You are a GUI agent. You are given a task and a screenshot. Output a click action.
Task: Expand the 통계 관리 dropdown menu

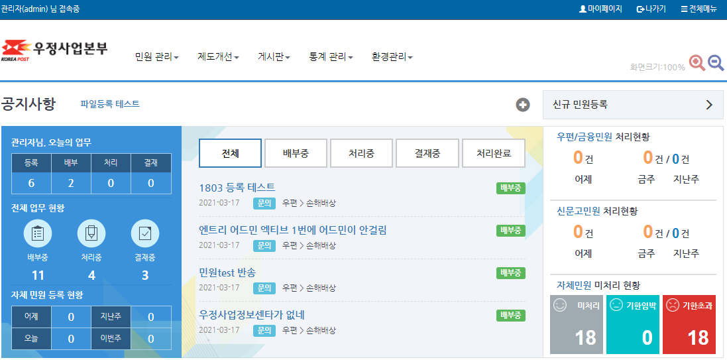[331, 57]
